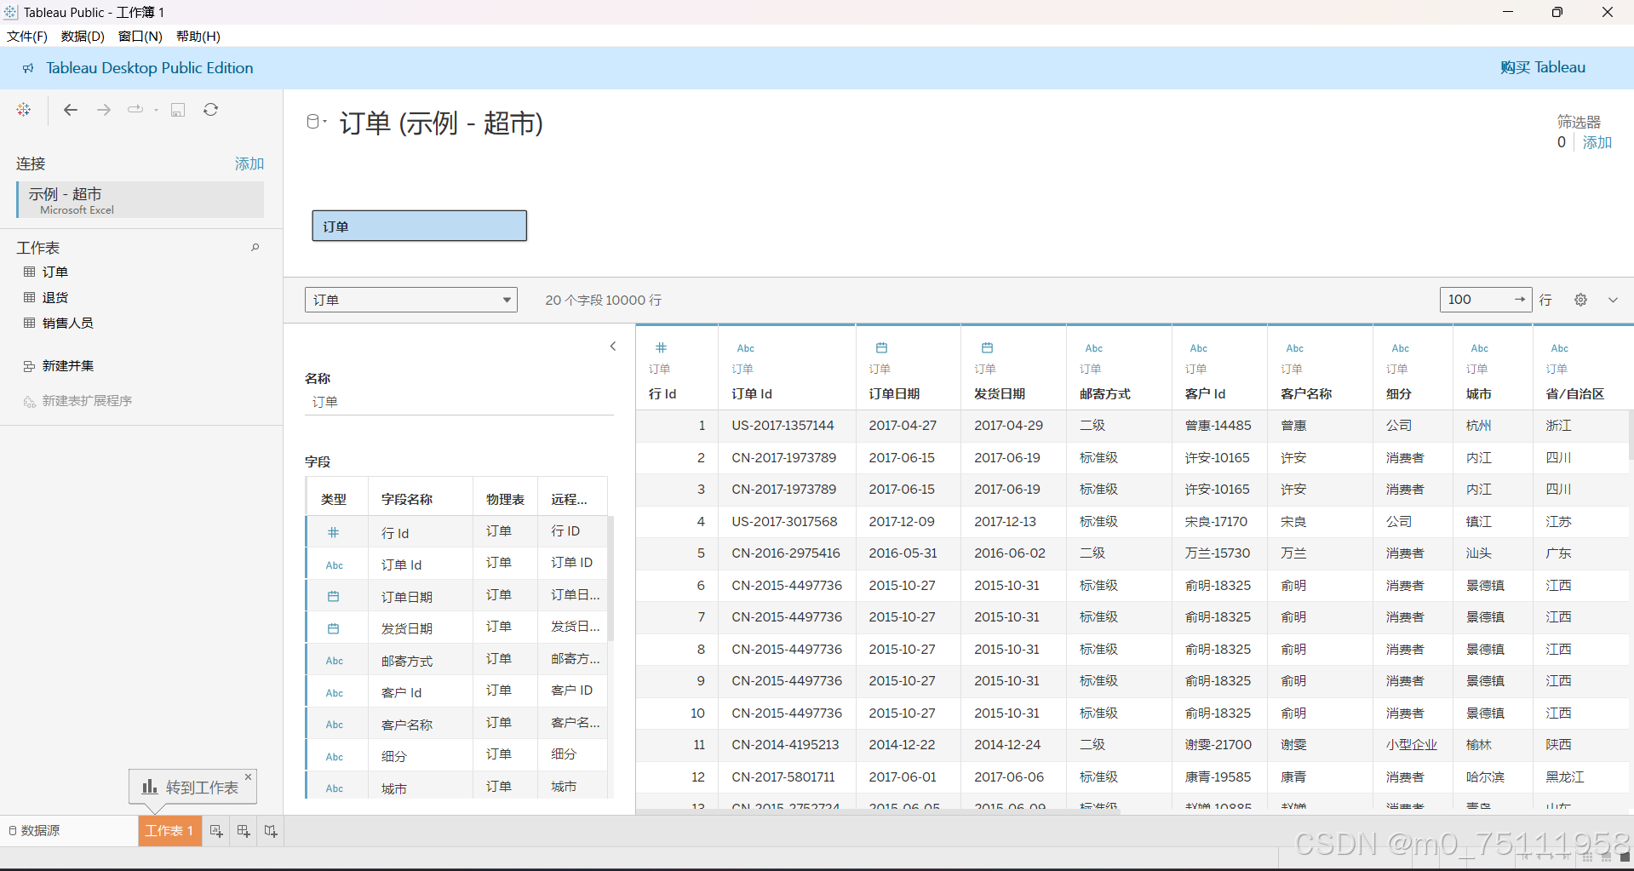The height and width of the screenshot is (871, 1634).
Task: Click Abc type icon of 邮寄方式 column
Action: tap(1094, 348)
